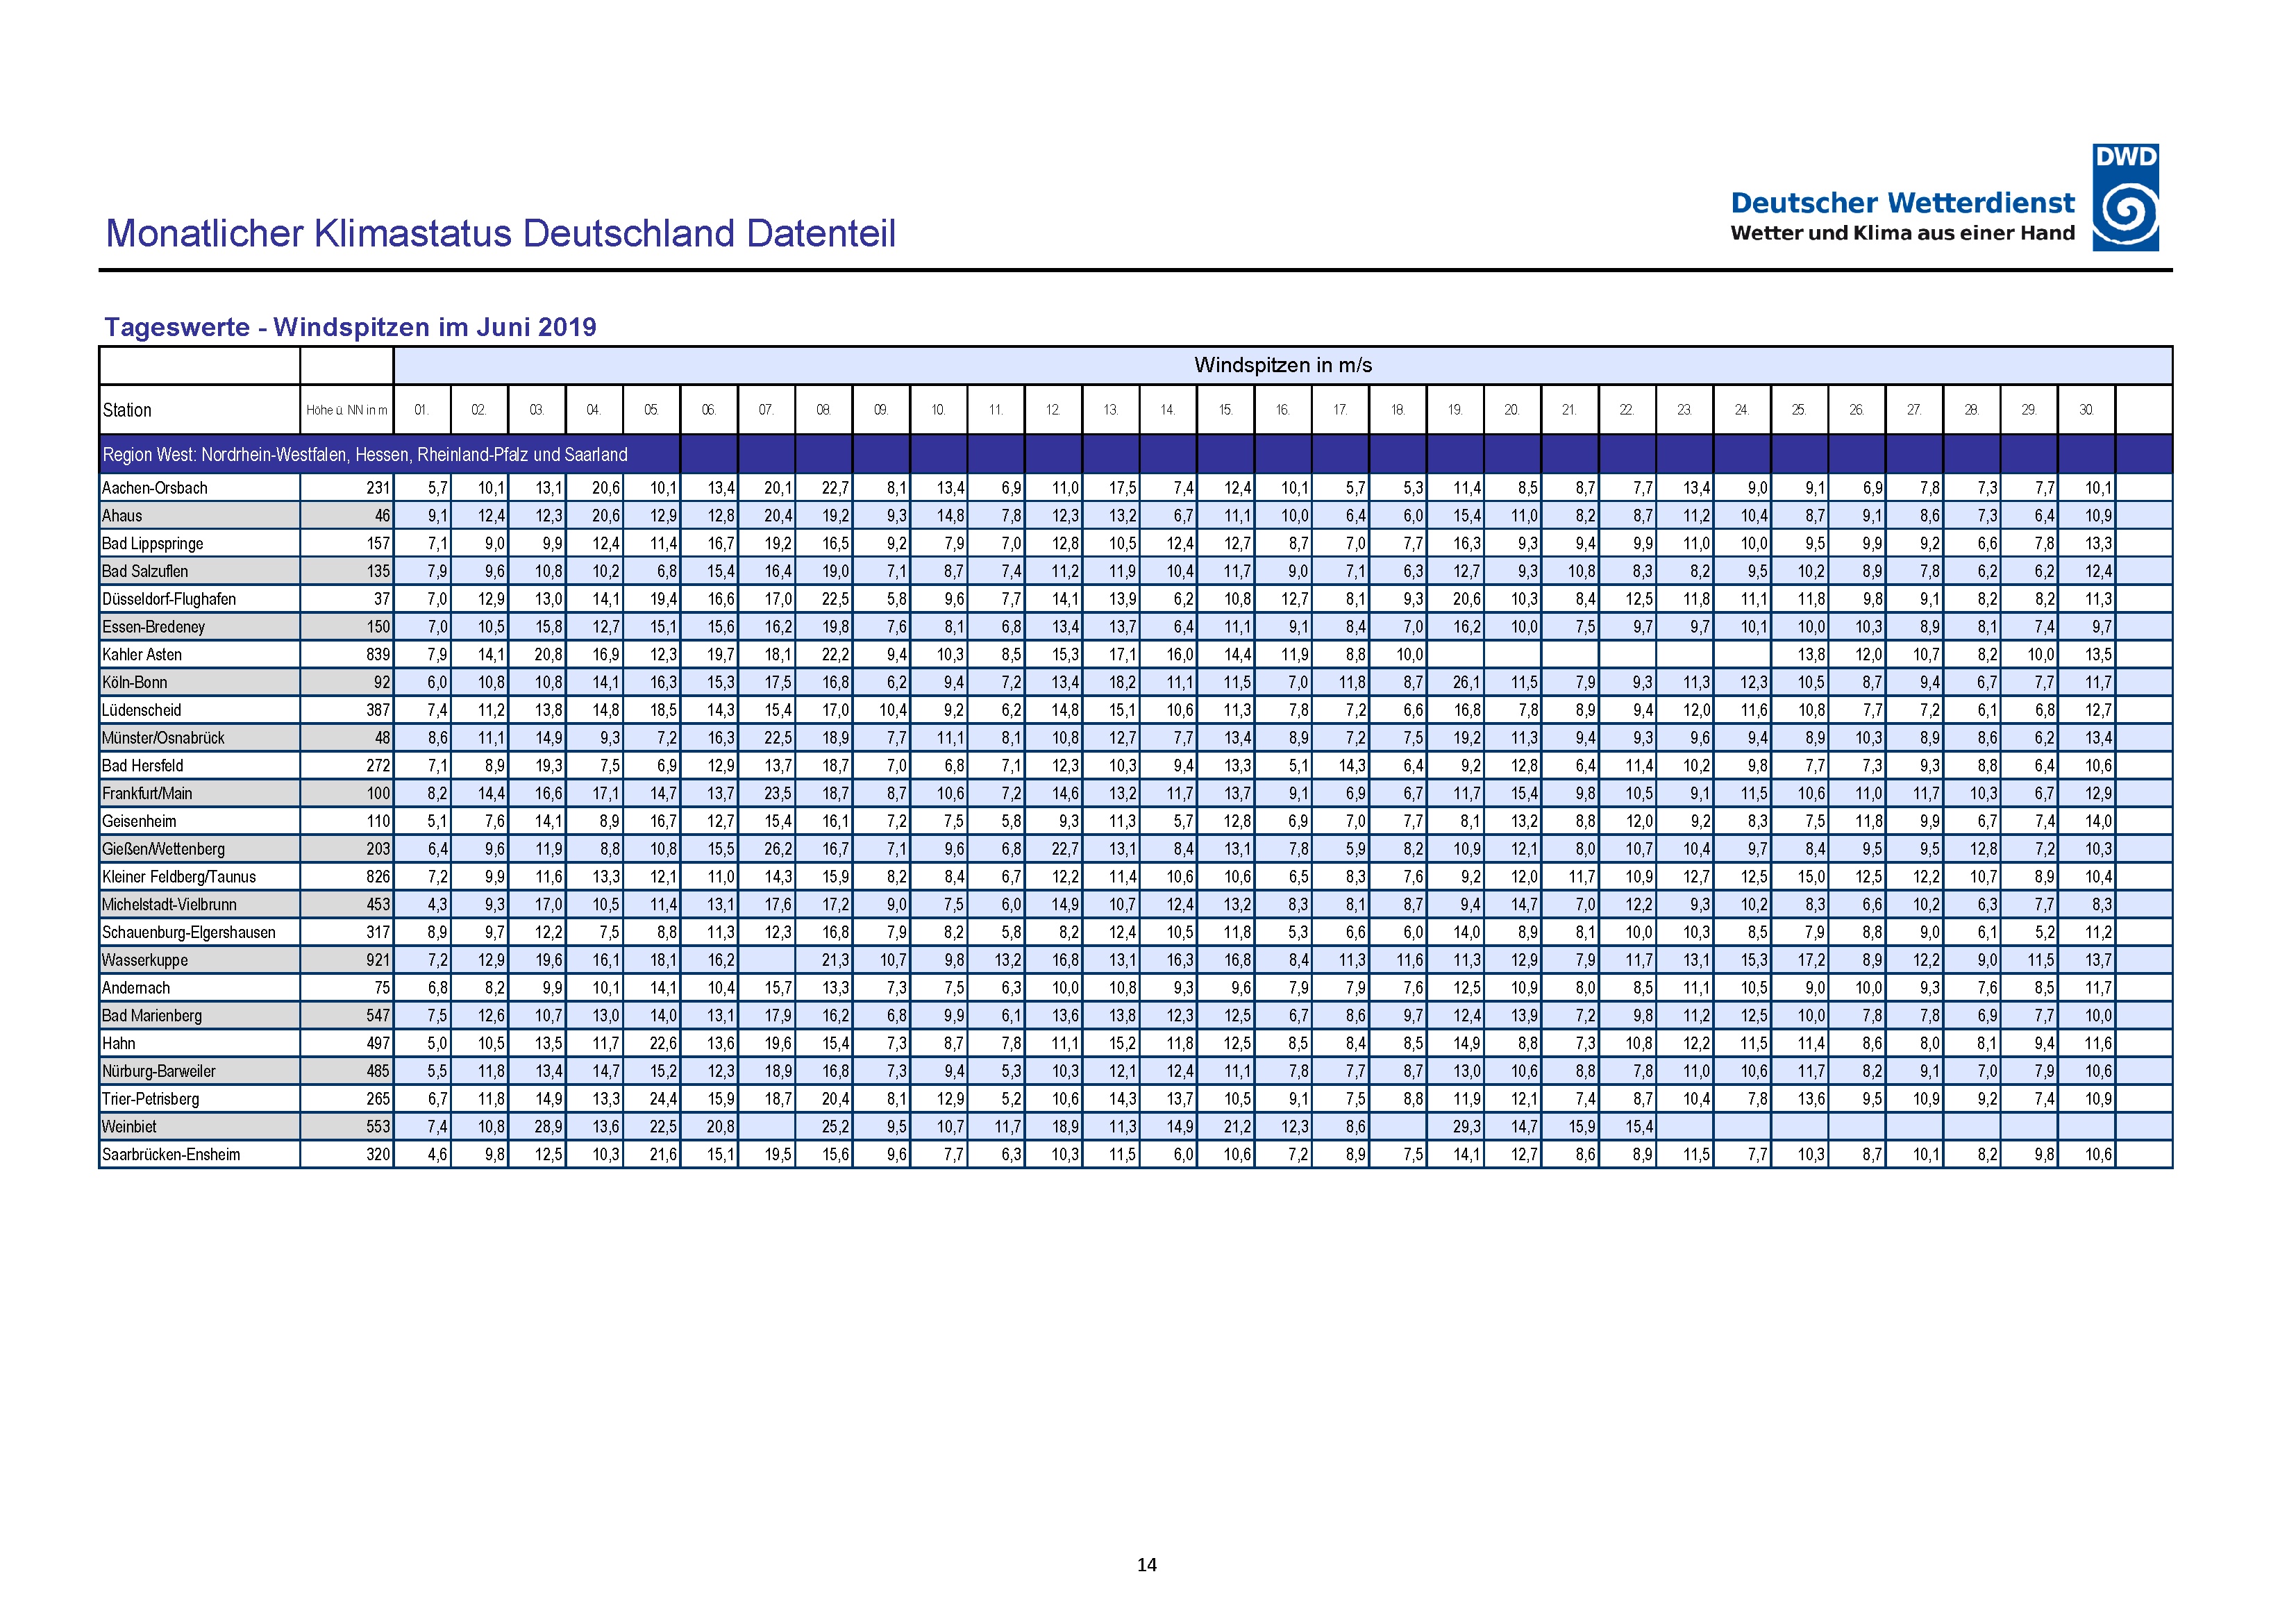Screen dimensions: 2296x1624
Task: Click page number 14 at bottom
Action: [x=1147, y=1565]
